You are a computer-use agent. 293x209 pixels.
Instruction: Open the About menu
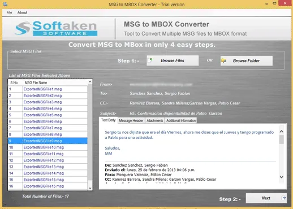(x=22, y=12)
